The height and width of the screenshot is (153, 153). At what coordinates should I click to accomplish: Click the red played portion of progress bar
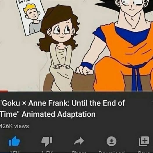click(x=4, y=91)
